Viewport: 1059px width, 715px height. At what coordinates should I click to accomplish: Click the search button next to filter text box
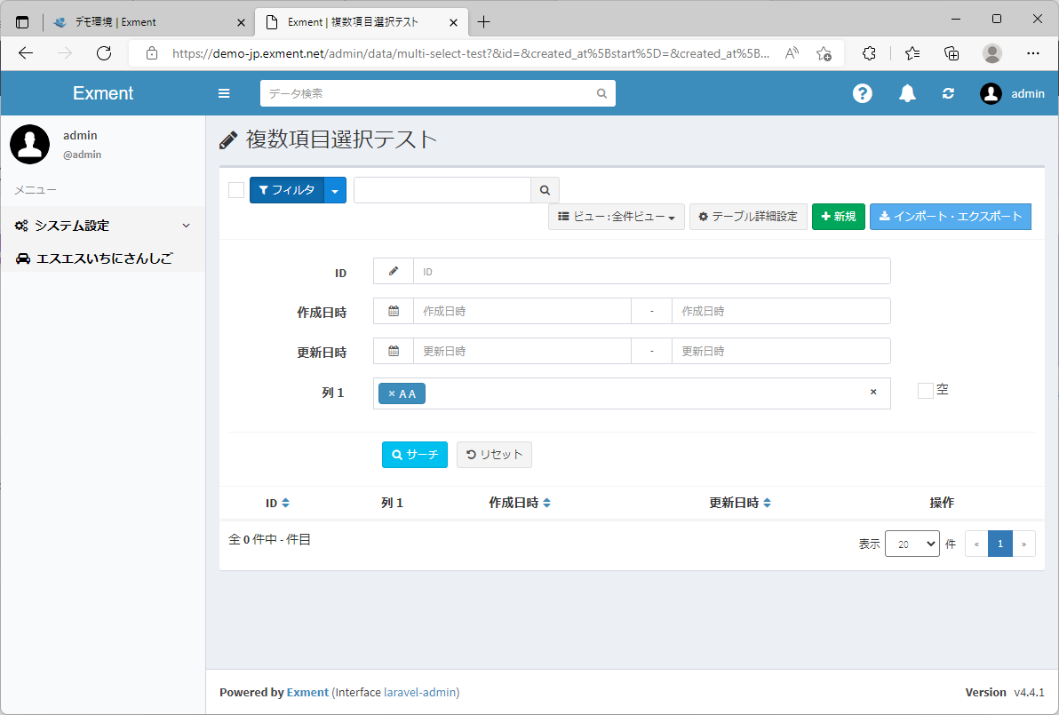coord(545,190)
